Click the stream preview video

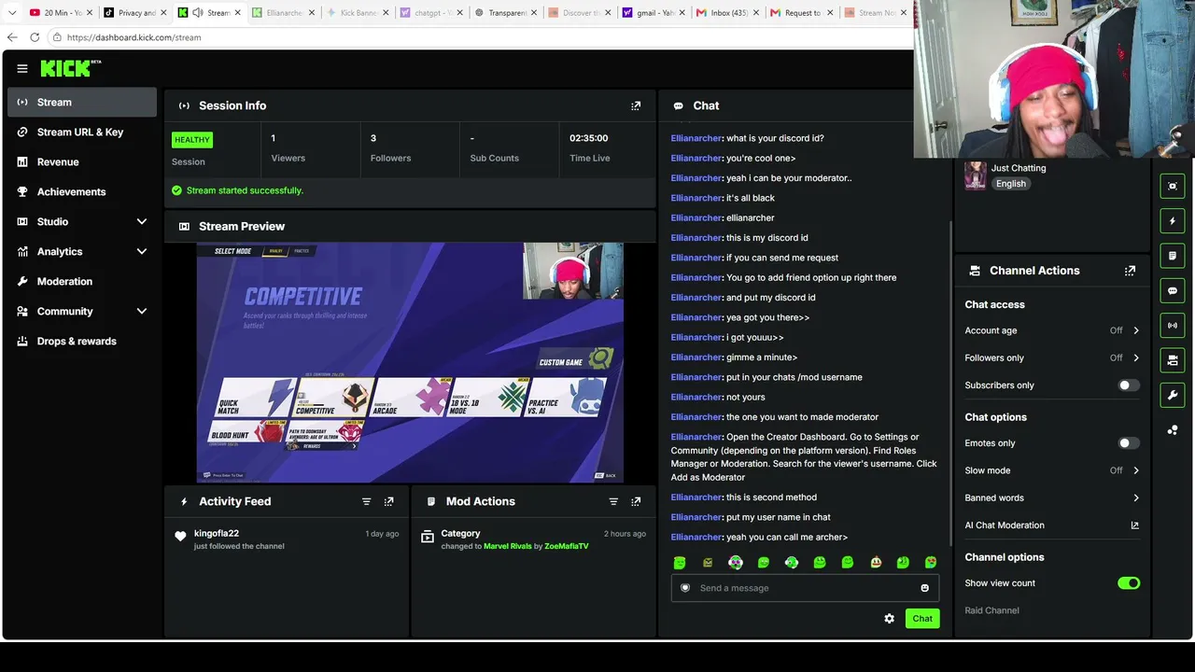pyautogui.click(x=410, y=362)
